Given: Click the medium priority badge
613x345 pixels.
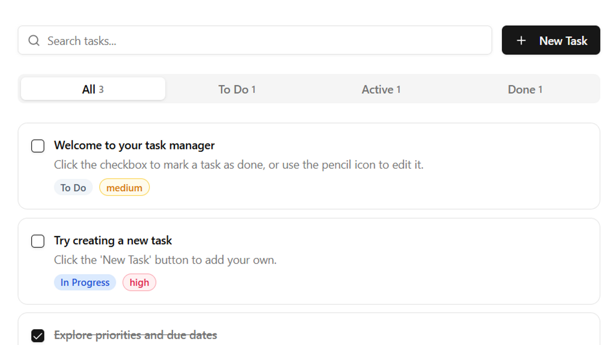Looking at the screenshot, I should click(x=125, y=187).
